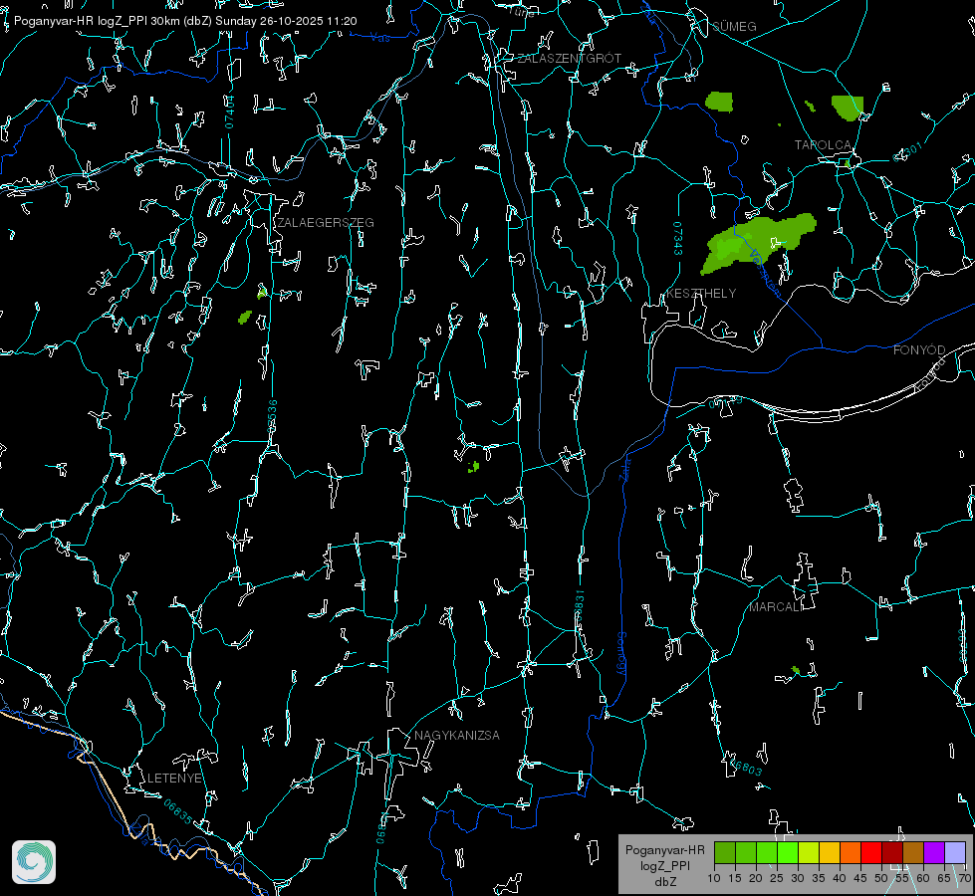The height and width of the screenshot is (896, 975).
Task: Click the legend scale value '45'
Action: click(x=859, y=878)
